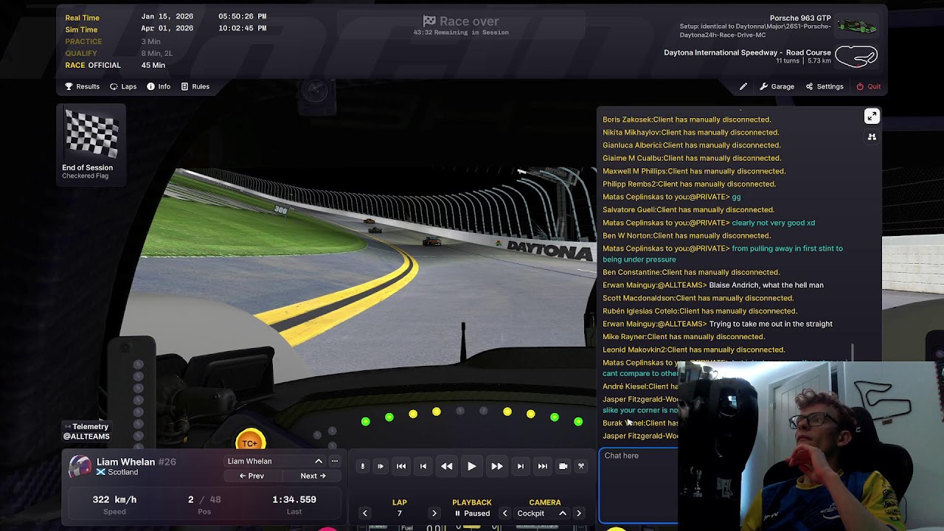This screenshot has height=531, width=944.
Task: Click the Telemetry @ALLTEAMS label
Action: click(86, 431)
